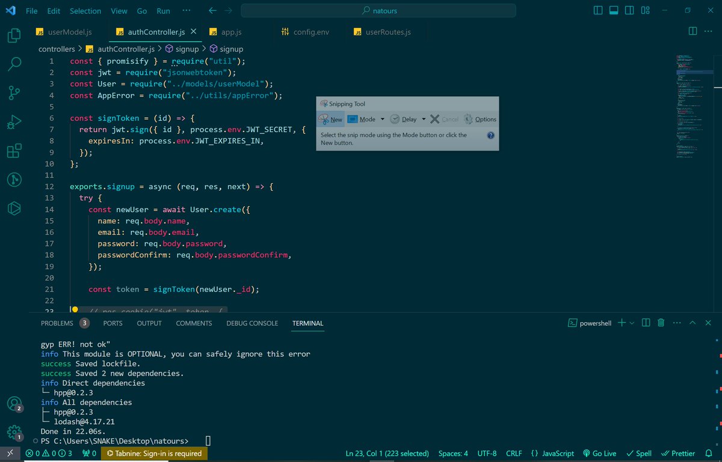Open the editor more actions ellipsis
The width and height of the screenshot is (722, 462).
(x=709, y=31)
